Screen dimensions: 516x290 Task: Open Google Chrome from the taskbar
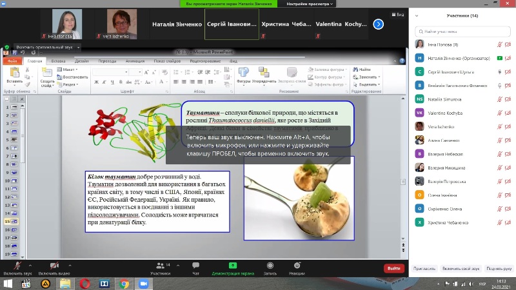tap(124, 284)
